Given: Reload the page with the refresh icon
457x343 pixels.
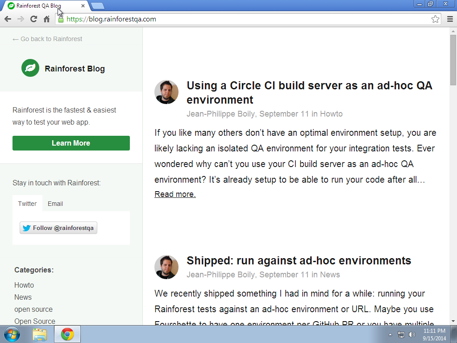Looking at the screenshot, I should (x=34, y=19).
